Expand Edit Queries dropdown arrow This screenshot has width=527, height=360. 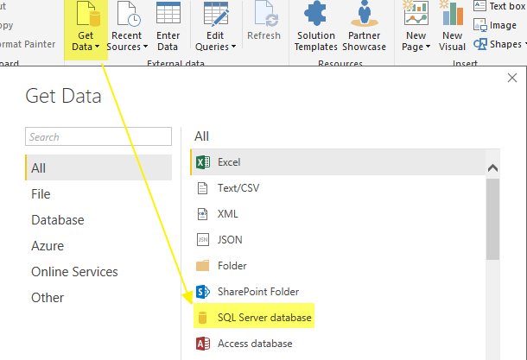233,47
